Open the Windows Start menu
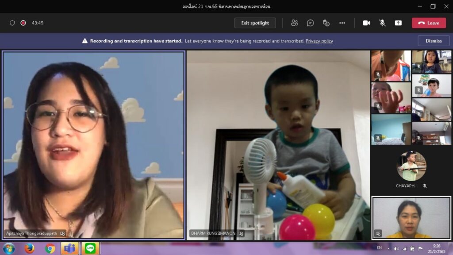Screen dimensions: 453x255 (8, 248)
